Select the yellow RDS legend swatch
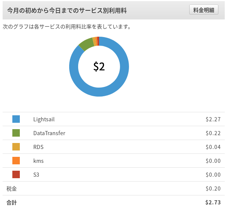 tap(16, 147)
